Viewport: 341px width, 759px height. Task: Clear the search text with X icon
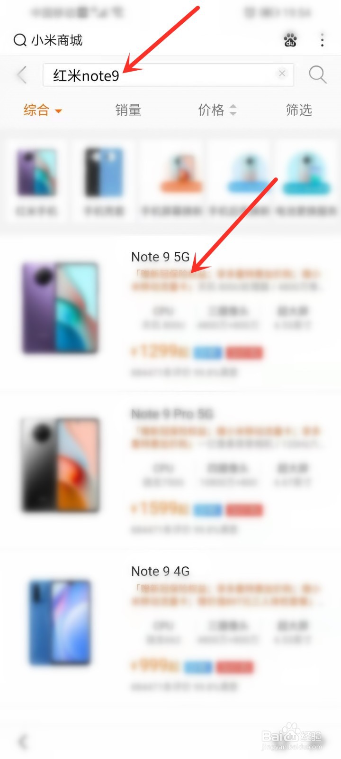(x=282, y=73)
